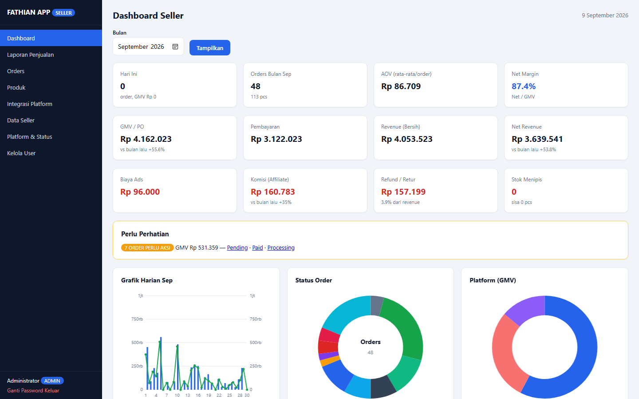Screen dimensions: 639x399
Task: Click the Tampilkan button
Action: pyautogui.click(x=210, y=48)
